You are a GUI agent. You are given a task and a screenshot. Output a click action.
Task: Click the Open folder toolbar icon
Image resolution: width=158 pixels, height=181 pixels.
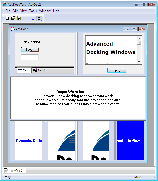[13, 18]
